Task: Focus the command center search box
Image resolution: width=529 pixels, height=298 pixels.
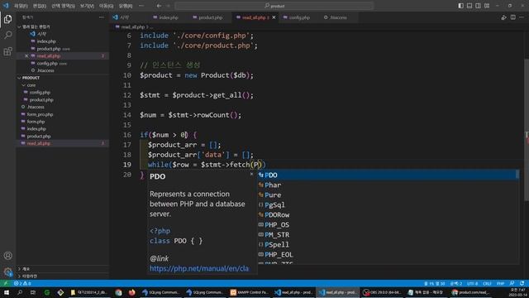Action: click(x=274, y=6)
